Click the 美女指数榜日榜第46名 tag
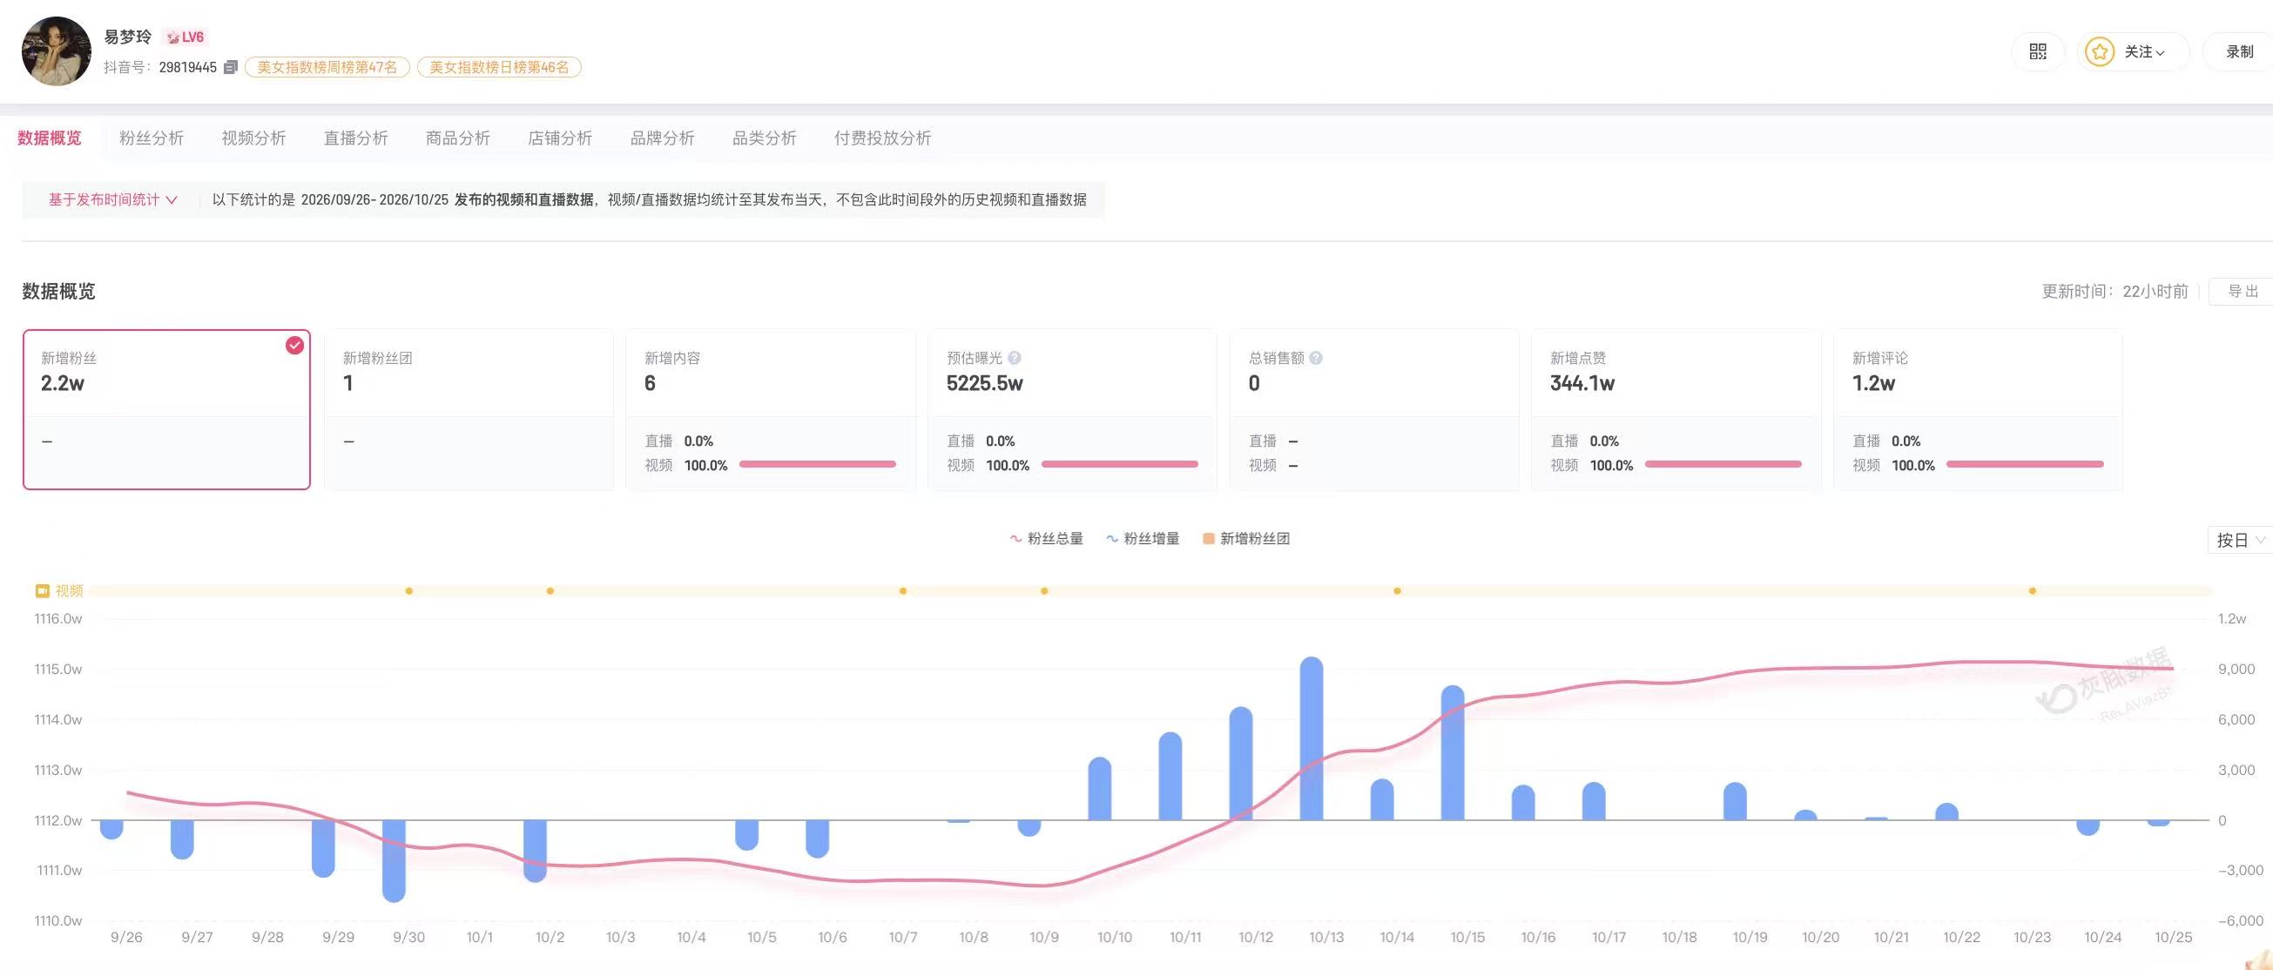The height and width of the screenshot is (970, 2273). tap(499, 67)
